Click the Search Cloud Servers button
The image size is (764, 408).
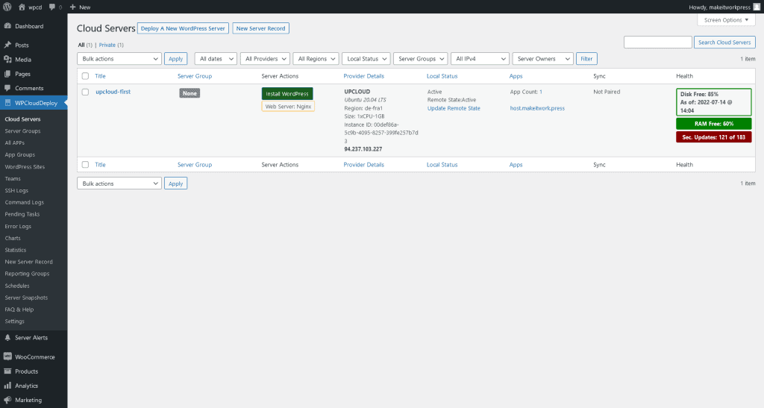pyautogui.click(x=724, y=43)
